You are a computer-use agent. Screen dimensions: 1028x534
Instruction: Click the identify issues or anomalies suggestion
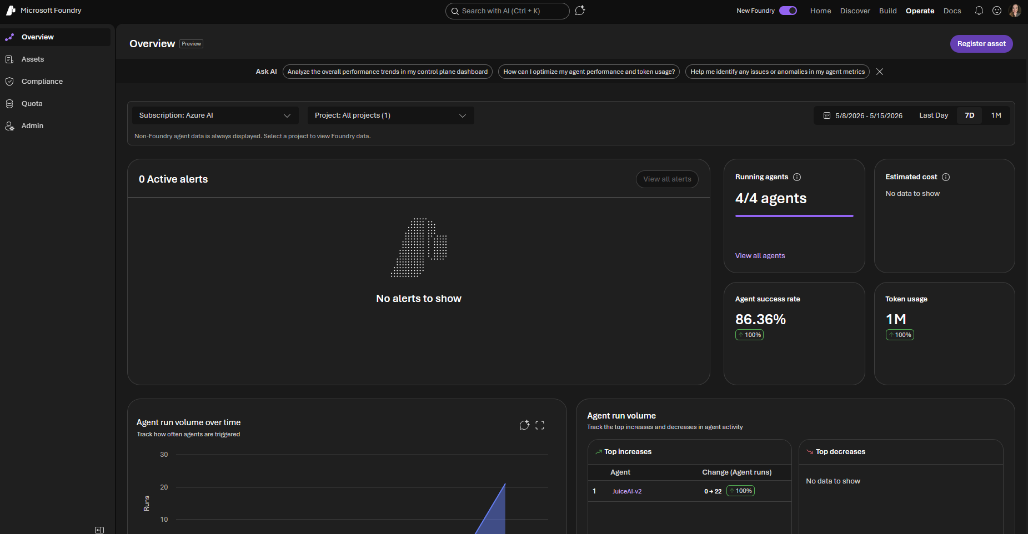tap(778, 72)
